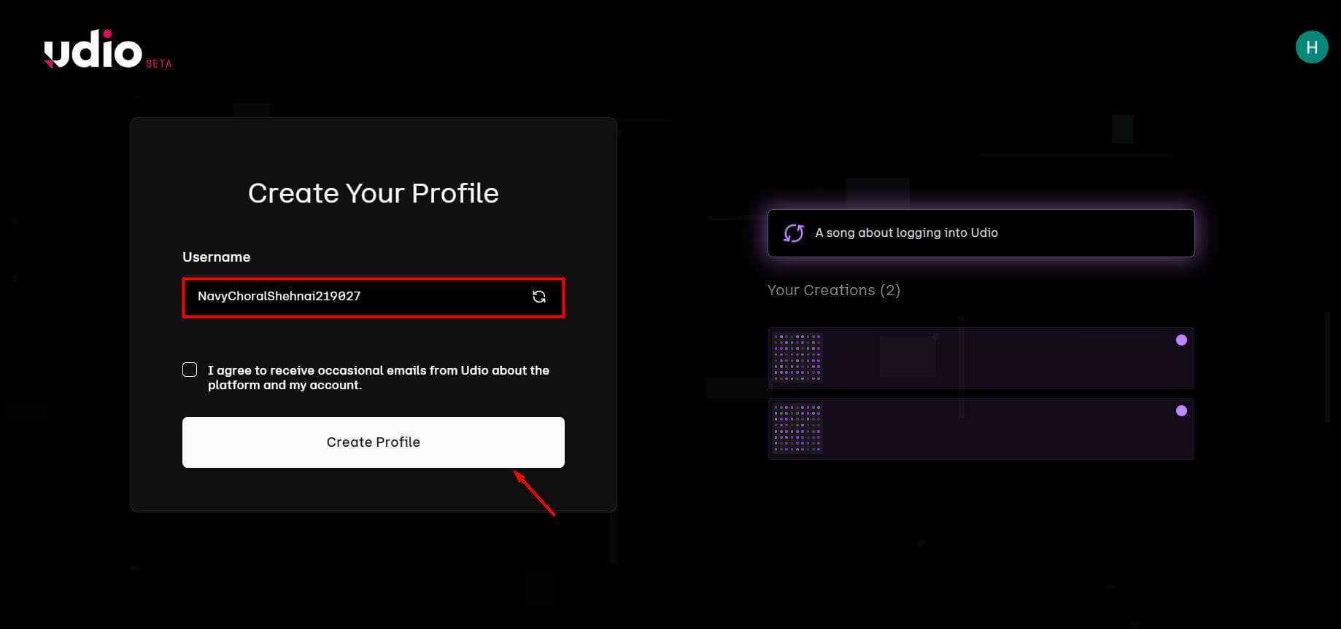The image size is (1341, 629).
Task: Click the email agreement text
Action: click(x=379, y=378)
